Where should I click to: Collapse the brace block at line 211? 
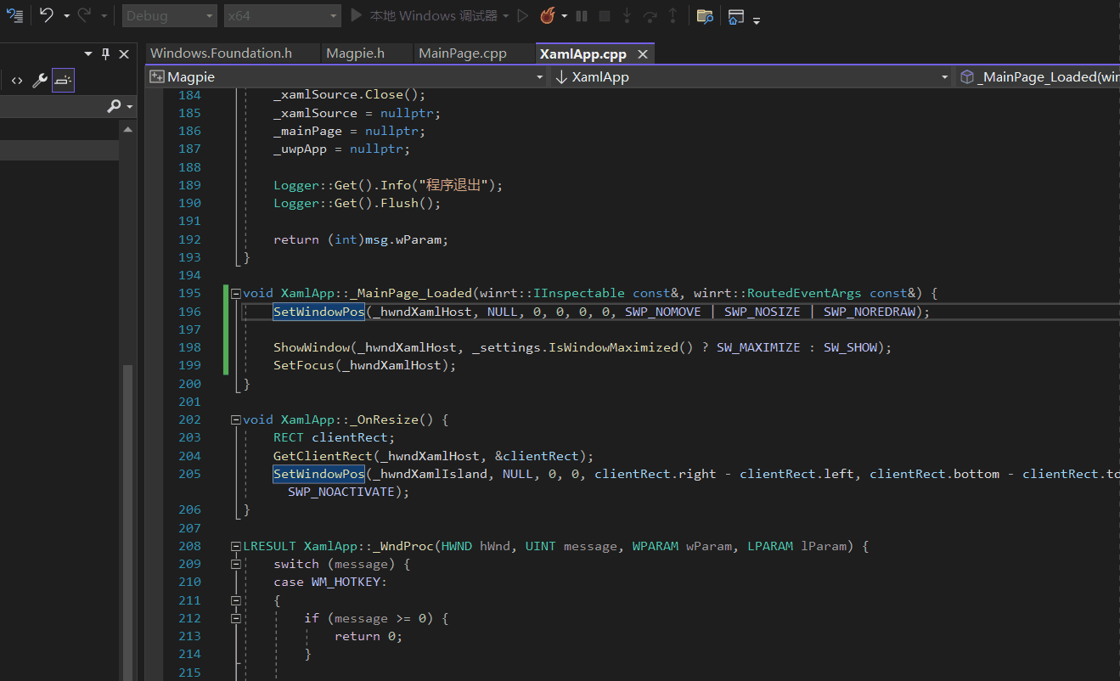(236, 600)
